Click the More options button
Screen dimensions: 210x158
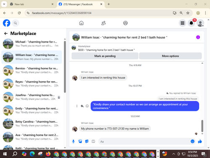pyautogui.click(x=171, y=56)
